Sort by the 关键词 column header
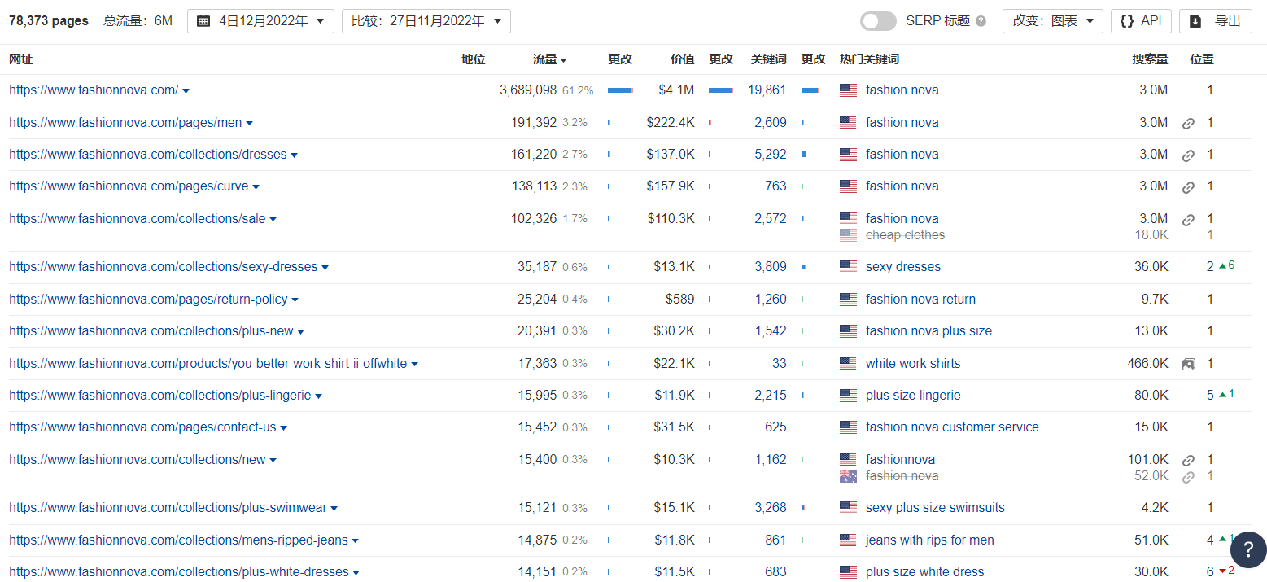Screen dimensions: 1267x582 point(768,59)
